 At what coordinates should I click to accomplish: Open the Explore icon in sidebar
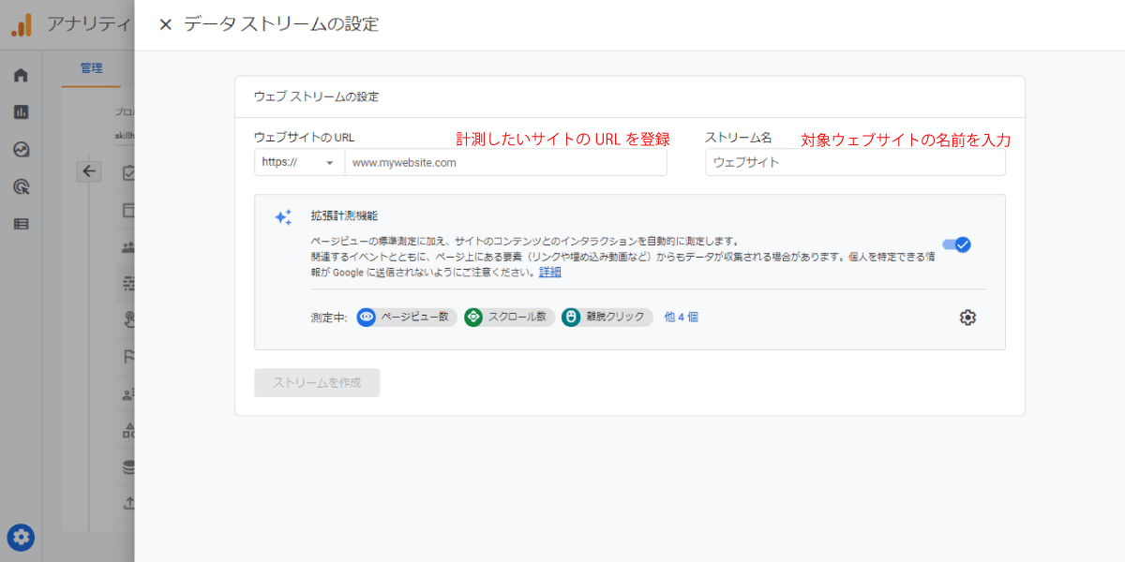coord(21,150)
